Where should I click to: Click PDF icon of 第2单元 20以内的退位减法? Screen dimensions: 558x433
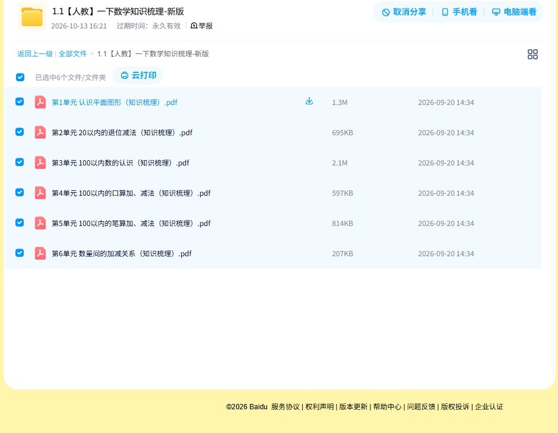click(x=40, y=132)
